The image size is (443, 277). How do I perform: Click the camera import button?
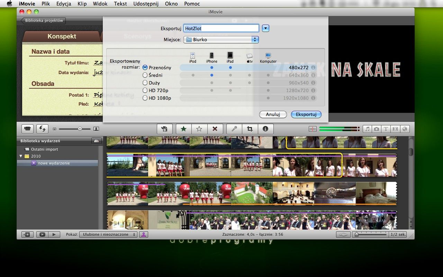pyautogui.click(x=28, y=129)
